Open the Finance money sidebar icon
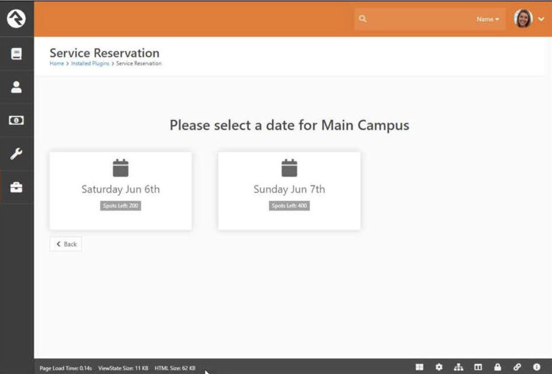This screenshot has width=552, height=374. [x=17, y=120]
